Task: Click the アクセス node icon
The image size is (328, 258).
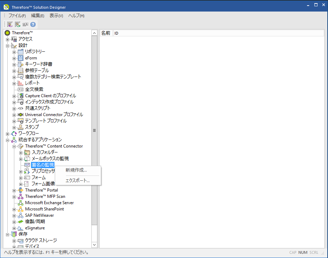Action: tap(14, 39)
